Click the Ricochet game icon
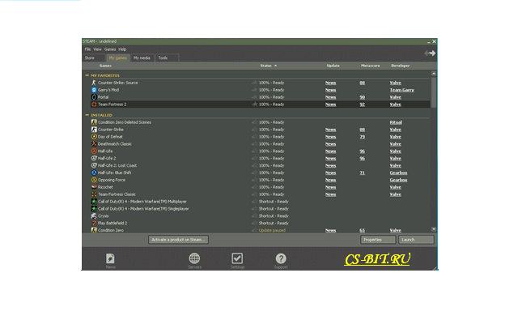Image resolution: width=518 pixels, height=324 pixels. (x=94, y=187)
